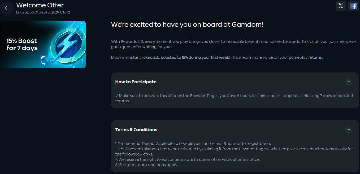This screenshot has height=174, width=360.
Task: Click the "We reserve the right" term line
Action: tap(187, 159)
